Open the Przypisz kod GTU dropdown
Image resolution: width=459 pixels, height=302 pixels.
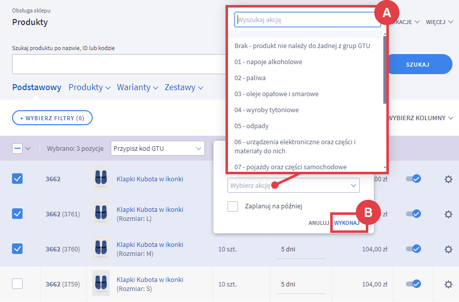pyautogui.click(x=157, y=148)
